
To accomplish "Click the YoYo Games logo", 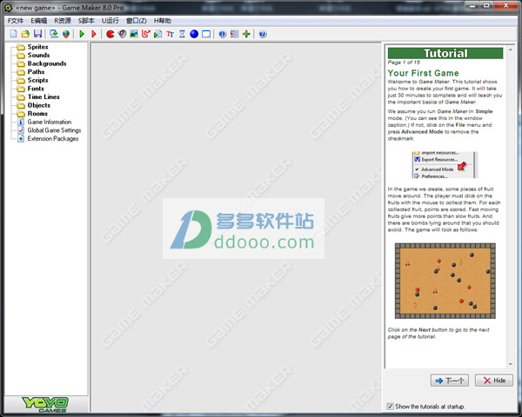I will tap(45, 404).
